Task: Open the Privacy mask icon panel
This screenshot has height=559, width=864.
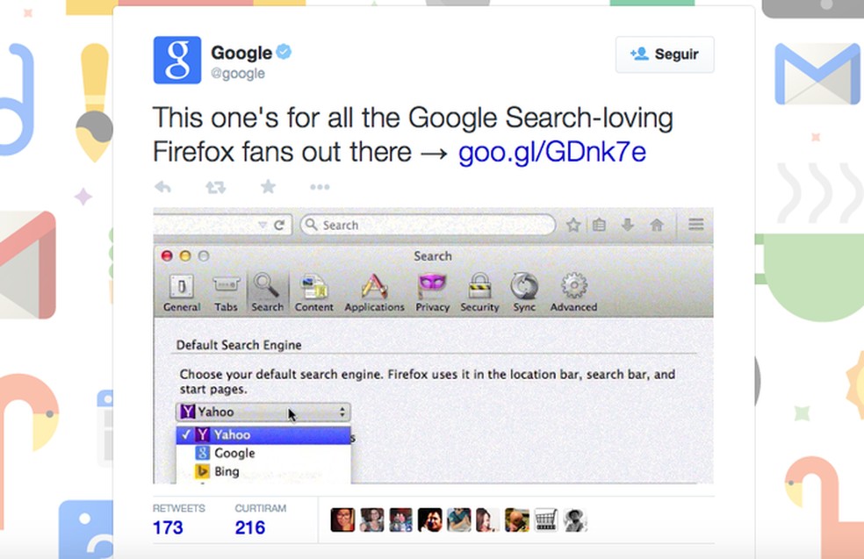Action: click(x=432, y=290)
